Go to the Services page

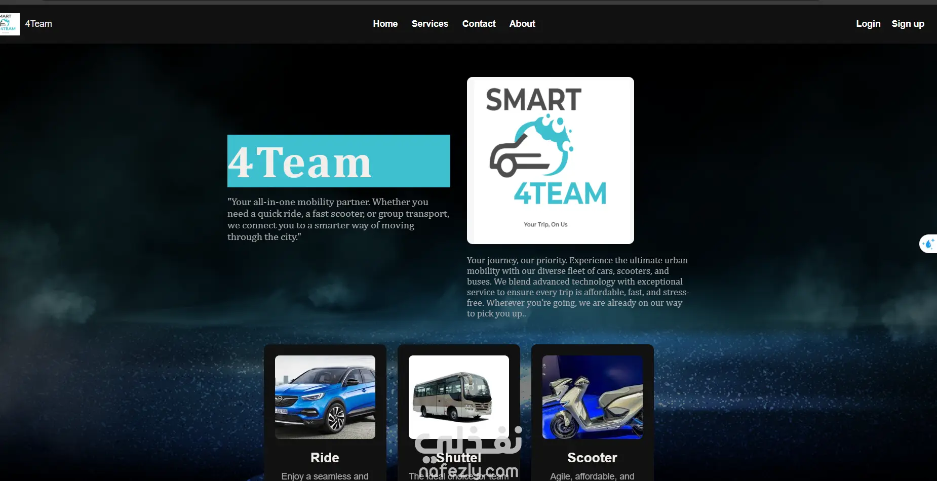(430, 24)
